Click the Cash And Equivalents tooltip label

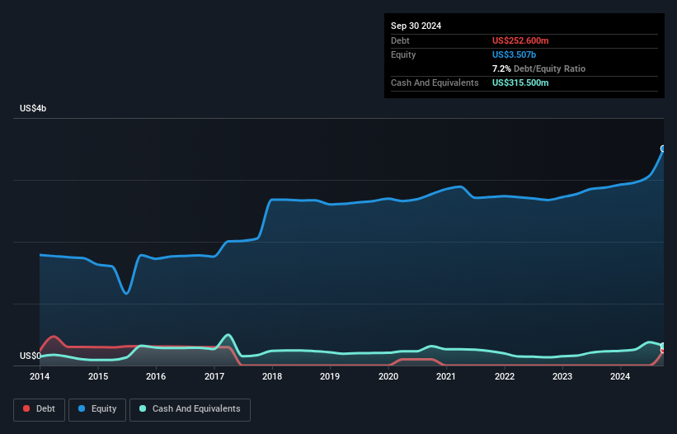[435, 83]
